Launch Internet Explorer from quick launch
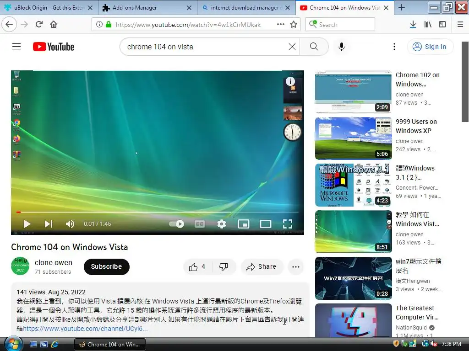Screen dimensions: 469x351 coord(55,345)
